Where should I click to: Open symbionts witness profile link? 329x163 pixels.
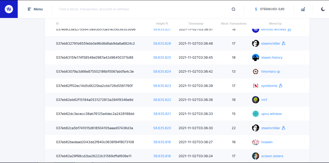(269, 86)
